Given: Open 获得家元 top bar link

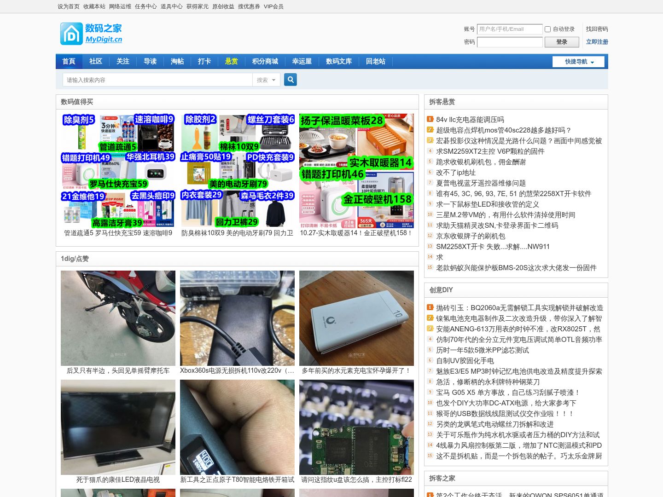Looking at the screenshot, I should 198,6.
